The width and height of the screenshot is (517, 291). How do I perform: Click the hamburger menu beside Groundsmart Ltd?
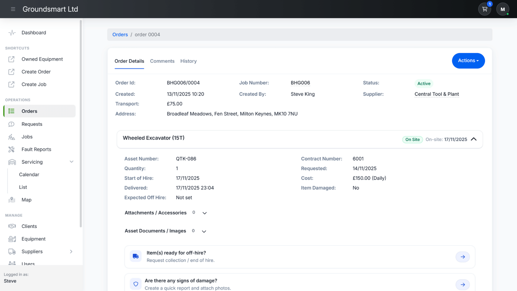[x=13, y=9]
